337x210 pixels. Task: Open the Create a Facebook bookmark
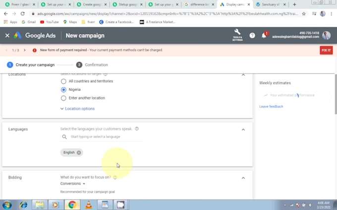[x=116, y=22]
